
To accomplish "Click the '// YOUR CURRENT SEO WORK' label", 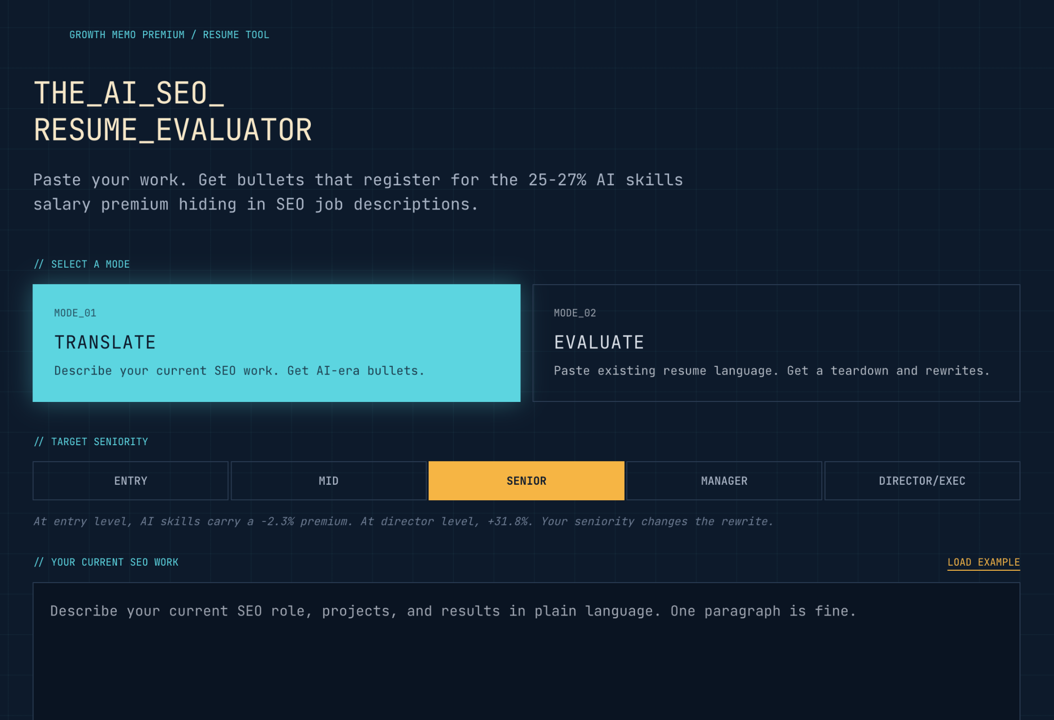I will pyautogui.click(x=106, y=562).
